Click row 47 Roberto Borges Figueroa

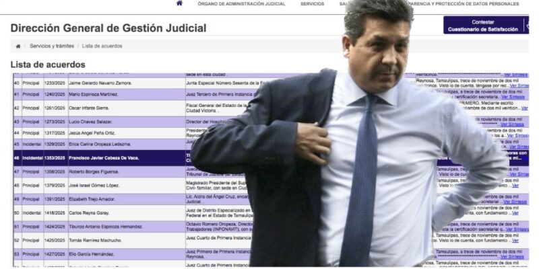click(x=271, y=171)
